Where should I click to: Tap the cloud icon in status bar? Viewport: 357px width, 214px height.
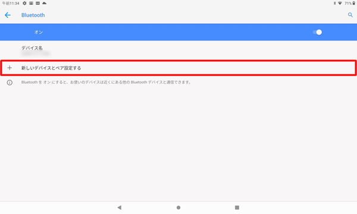45,3
